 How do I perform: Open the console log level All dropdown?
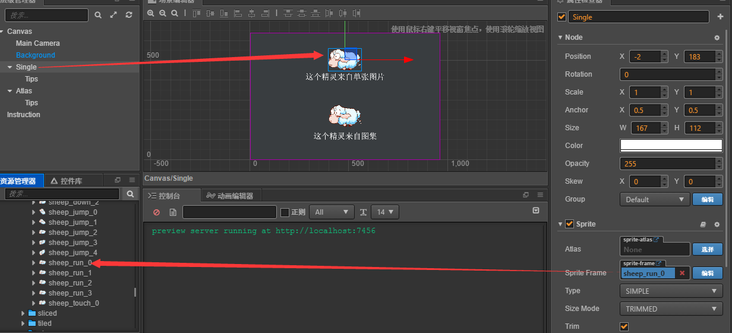332,212
